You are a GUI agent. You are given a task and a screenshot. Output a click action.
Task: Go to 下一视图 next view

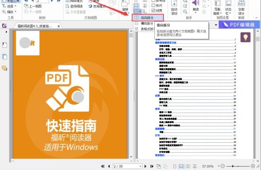(x=33, y=12)
